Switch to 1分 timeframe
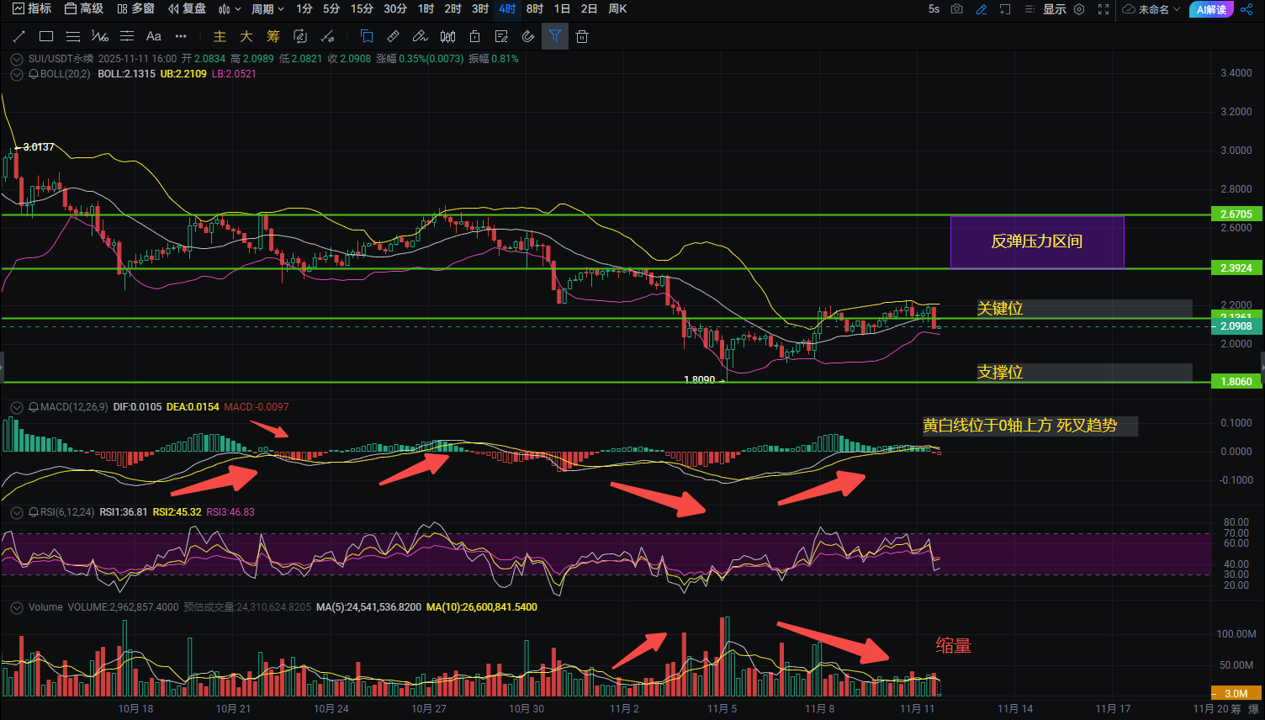The width and height of the screenshot is (1265, 720). coord(304,8)
